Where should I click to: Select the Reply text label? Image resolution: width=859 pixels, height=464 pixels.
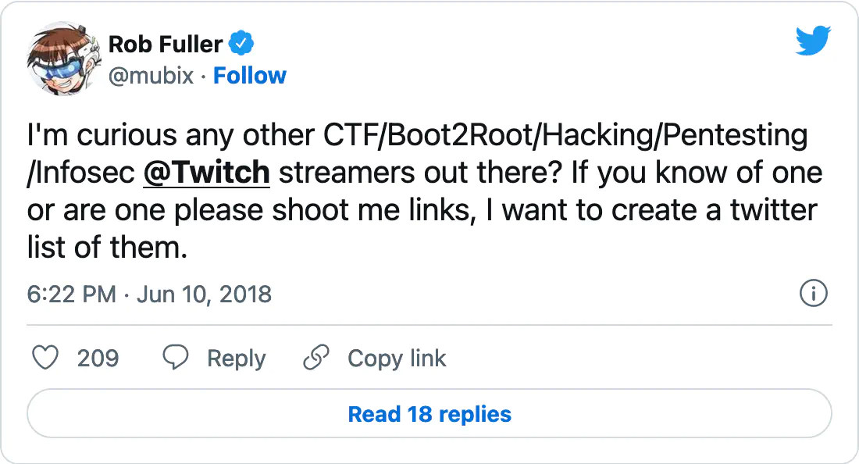236,359
